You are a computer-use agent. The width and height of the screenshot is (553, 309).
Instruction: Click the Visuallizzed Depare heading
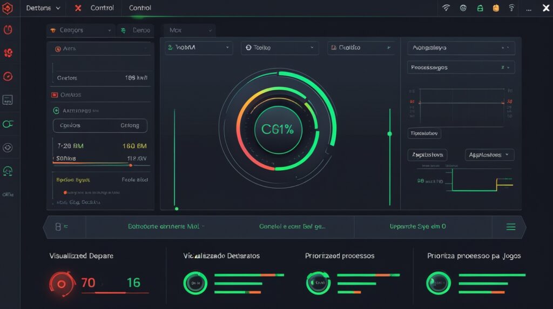[81, 256]
